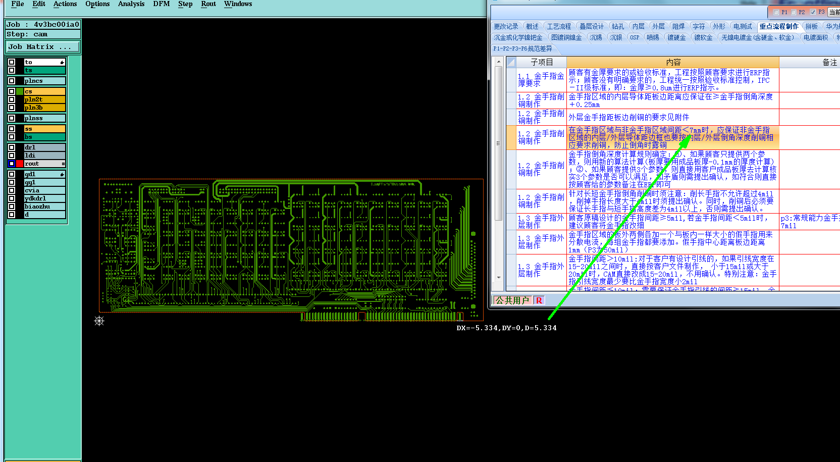The image size is (840, 462).
Task: Open the 图镀铜镍金 sub-tab
Action: tap(566, 37)
